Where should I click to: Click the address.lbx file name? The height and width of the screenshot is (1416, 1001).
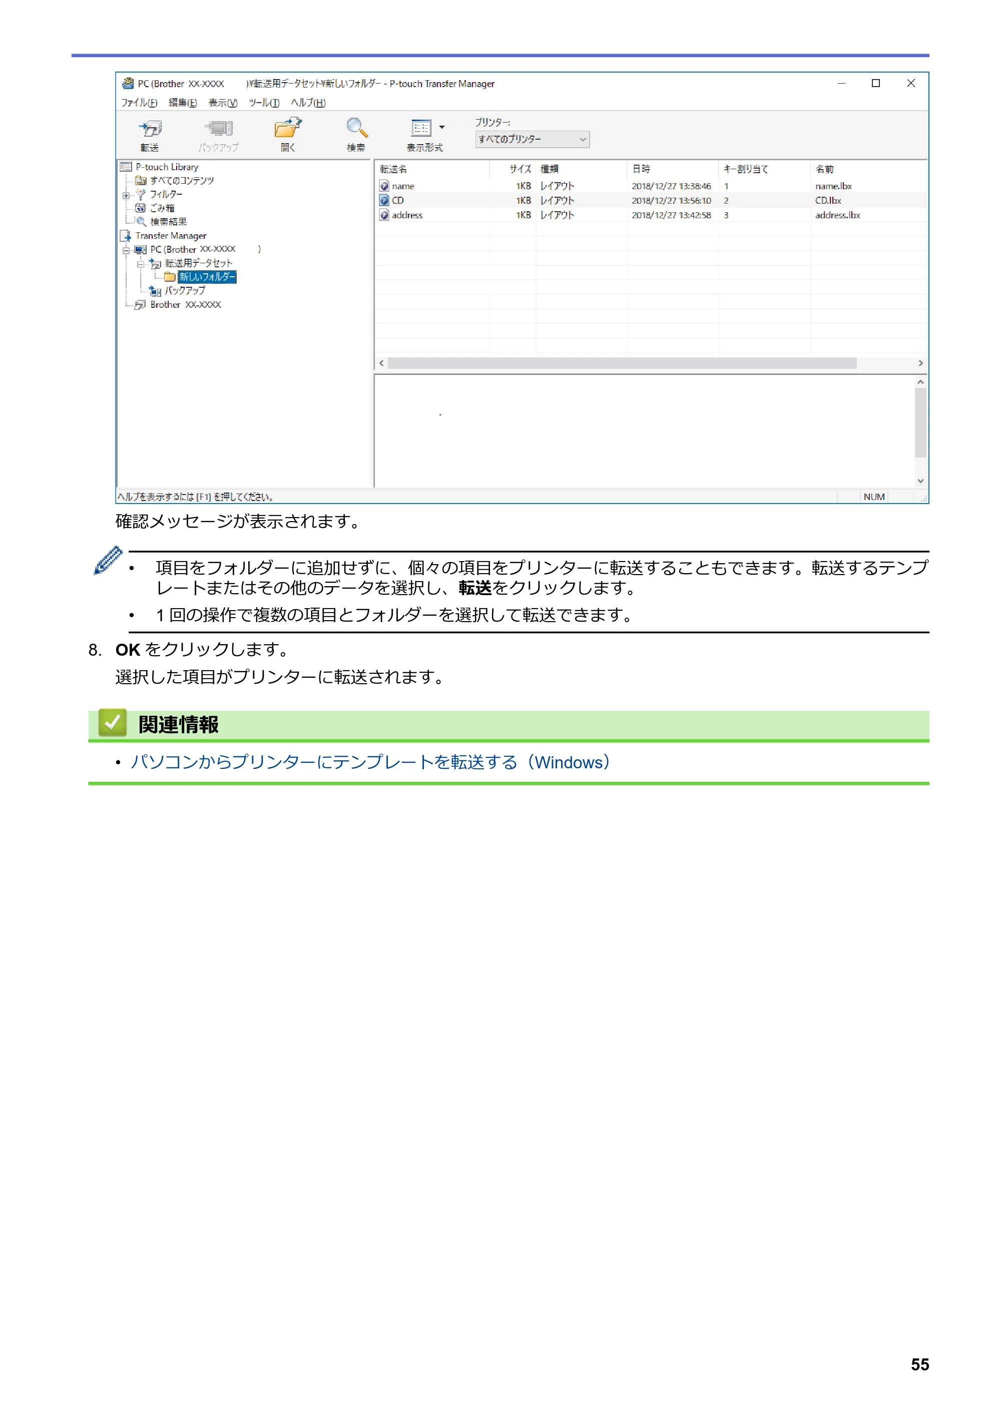click(837, 215)
